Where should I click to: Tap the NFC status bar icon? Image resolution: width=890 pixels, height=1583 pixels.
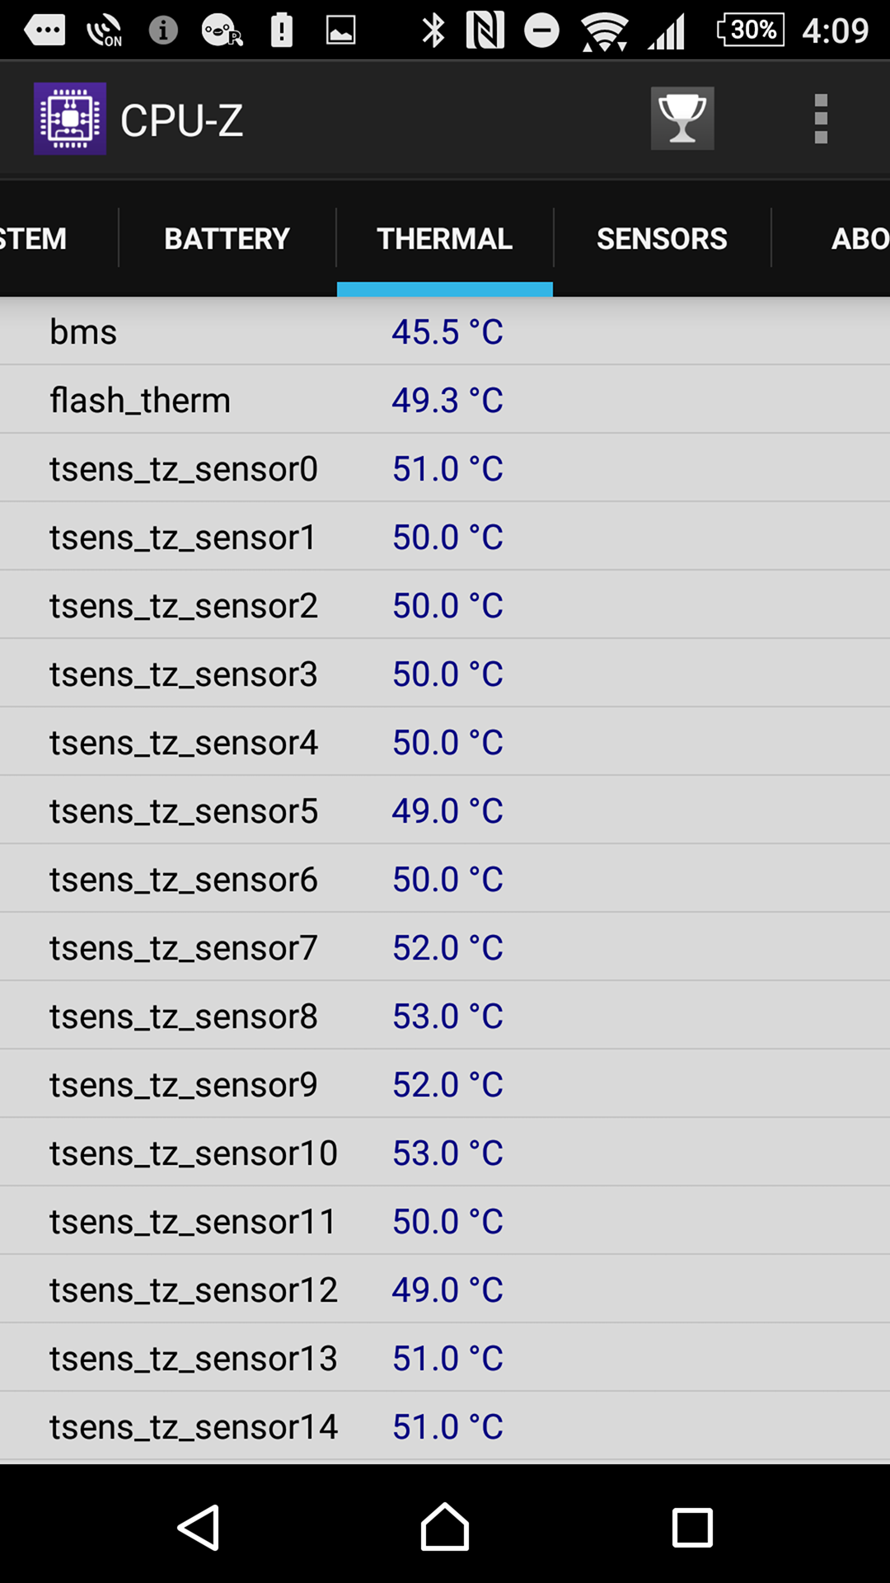tap(485, 31)
